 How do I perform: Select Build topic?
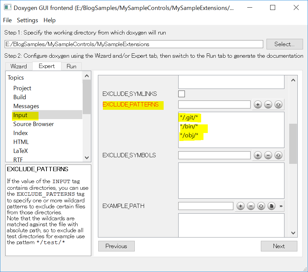pos(20,97)
